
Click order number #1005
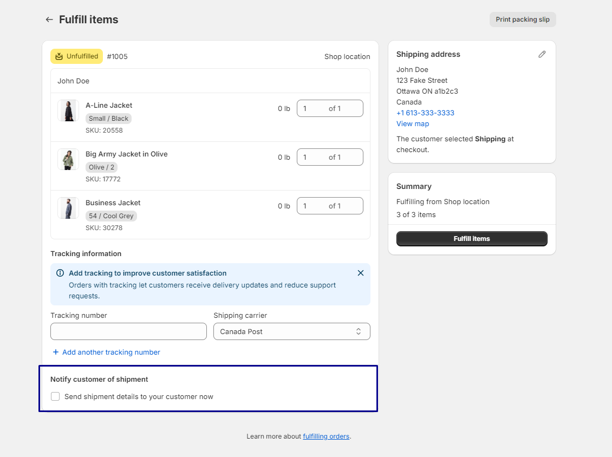click(x=117, y=57)
